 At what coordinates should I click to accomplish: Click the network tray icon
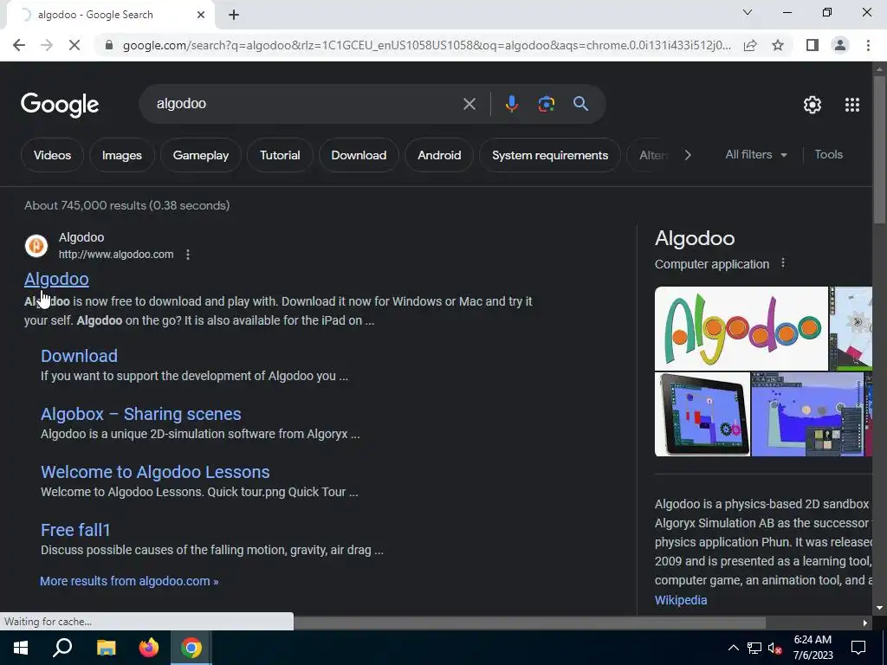coord(754,648)
